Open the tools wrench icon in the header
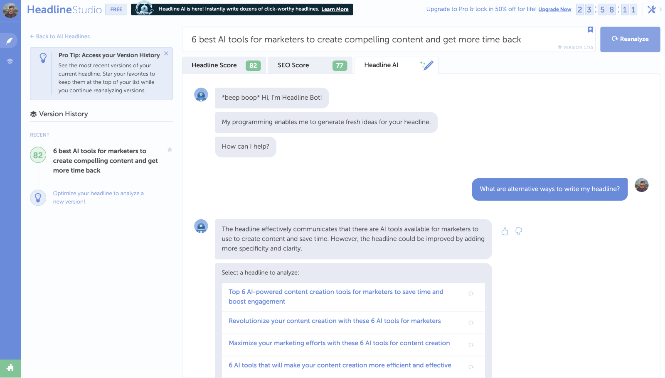The image size is (665, 378). click(x=651, y=9)
